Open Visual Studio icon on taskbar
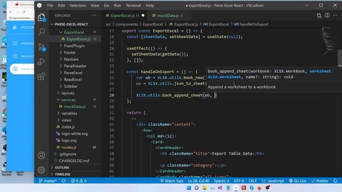 tap(220, 188)
